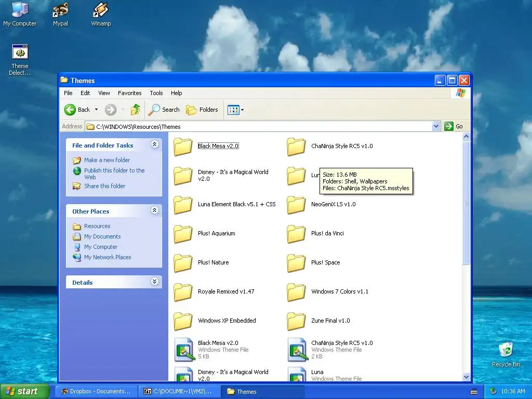Select the NeoGeniX LS v1.0 folder icon
The height and width of the screenshot is (399, 532).
(296, 205)
